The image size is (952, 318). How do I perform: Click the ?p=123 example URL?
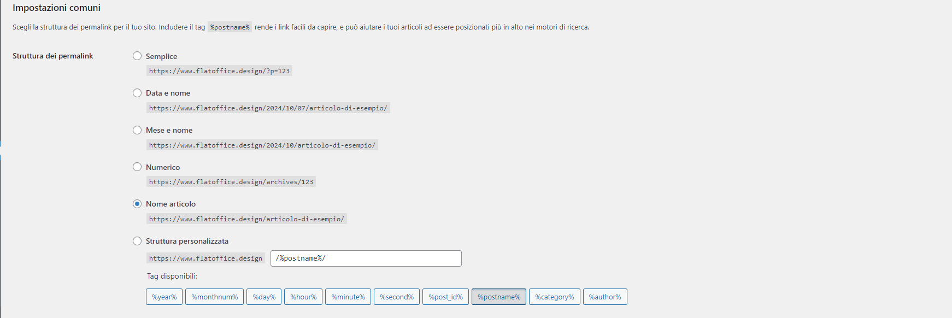tap(219, 71)
